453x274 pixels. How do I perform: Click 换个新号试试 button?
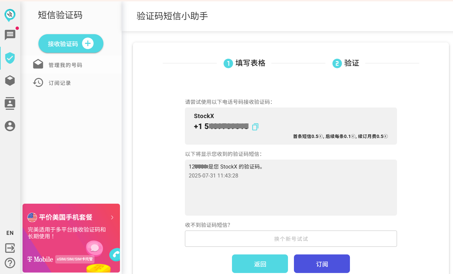[291, 239]
